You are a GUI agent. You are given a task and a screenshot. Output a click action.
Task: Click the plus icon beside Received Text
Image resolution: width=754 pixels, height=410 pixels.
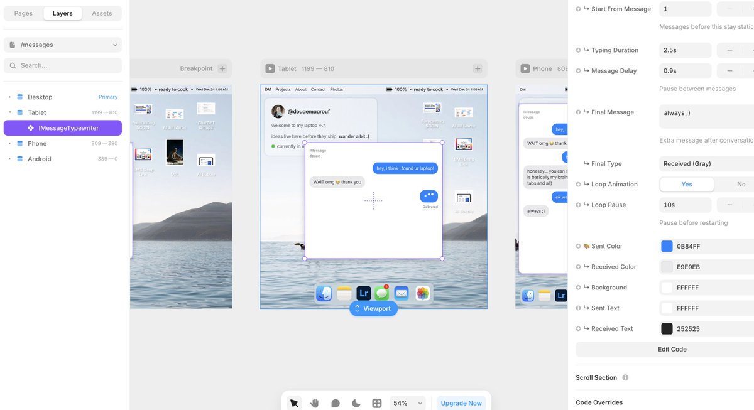[x=578, y=329]
